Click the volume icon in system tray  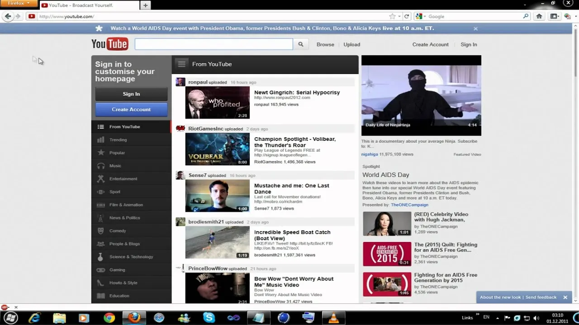536,318
